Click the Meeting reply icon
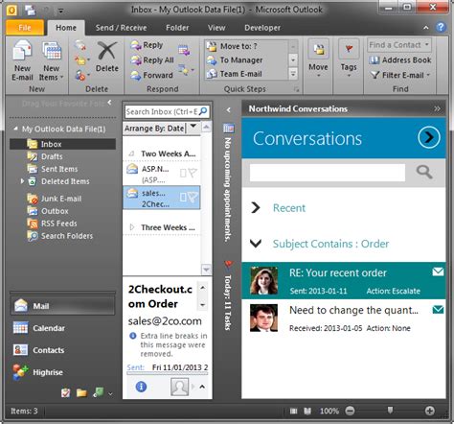 click(184, 51)
